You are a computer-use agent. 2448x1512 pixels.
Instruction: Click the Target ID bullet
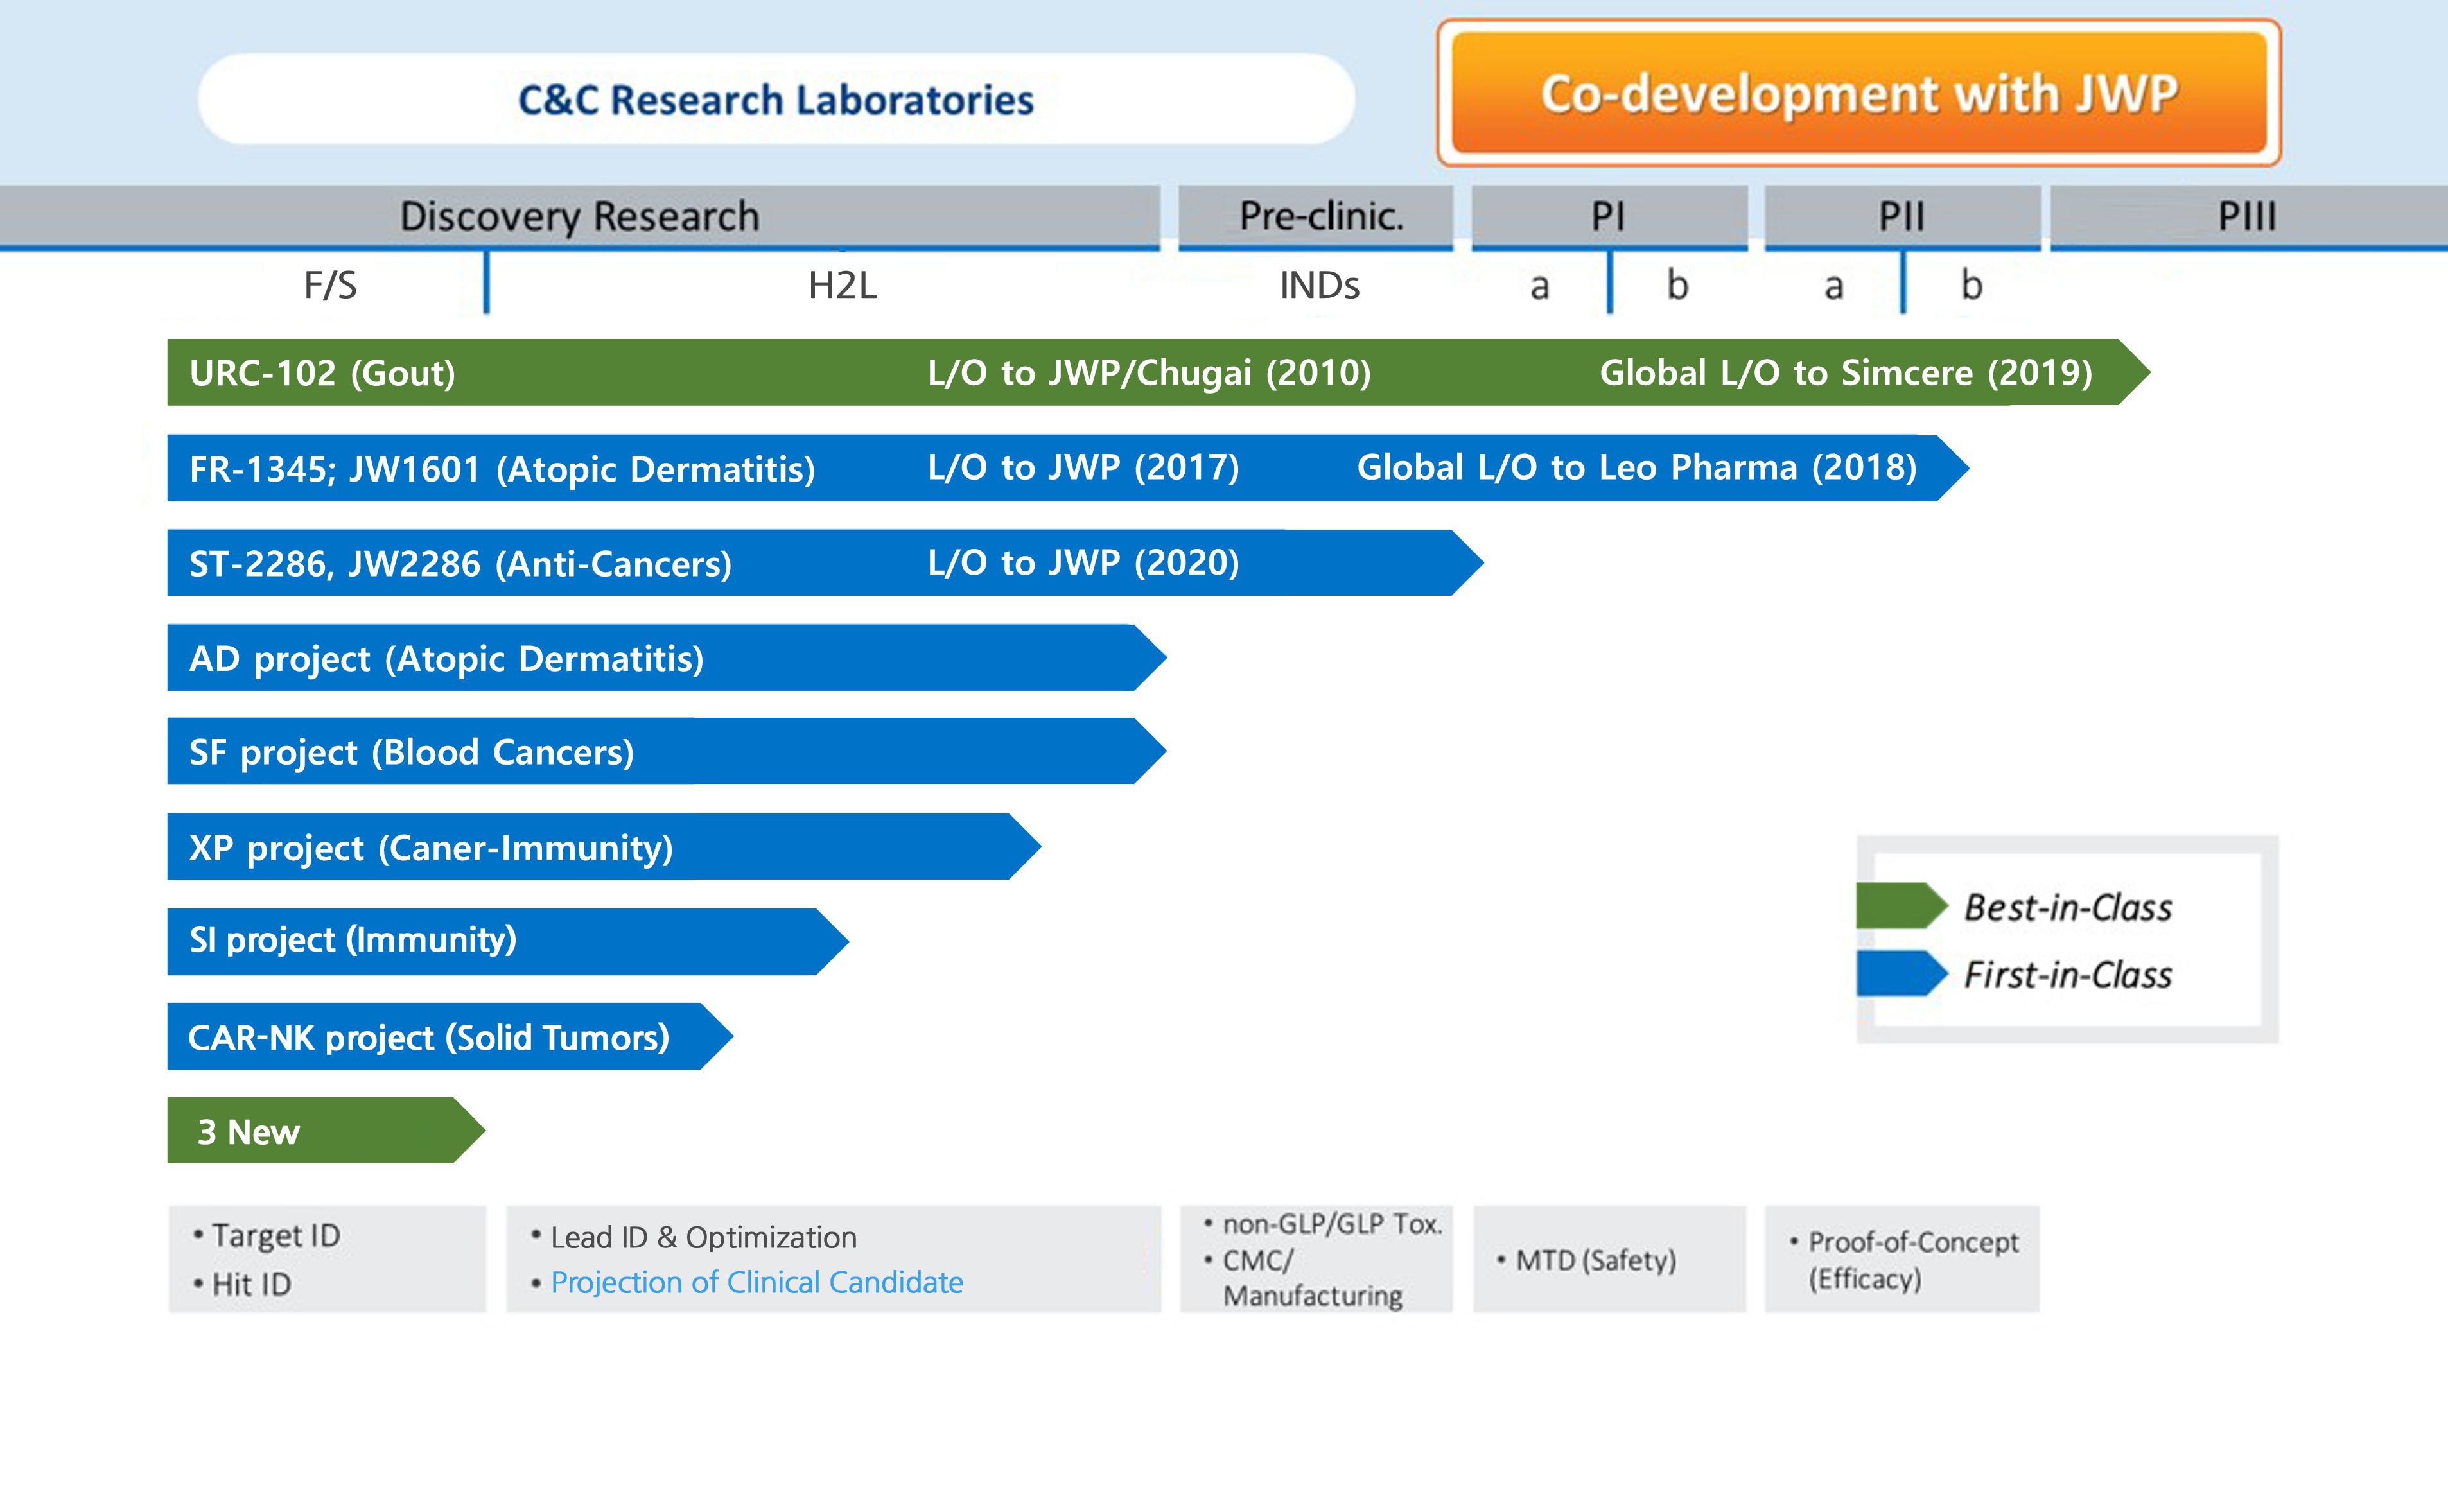click(x=267, y=1236)
